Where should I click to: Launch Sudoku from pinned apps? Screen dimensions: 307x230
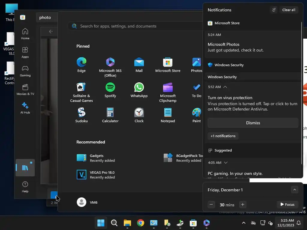tap(82, 115)
